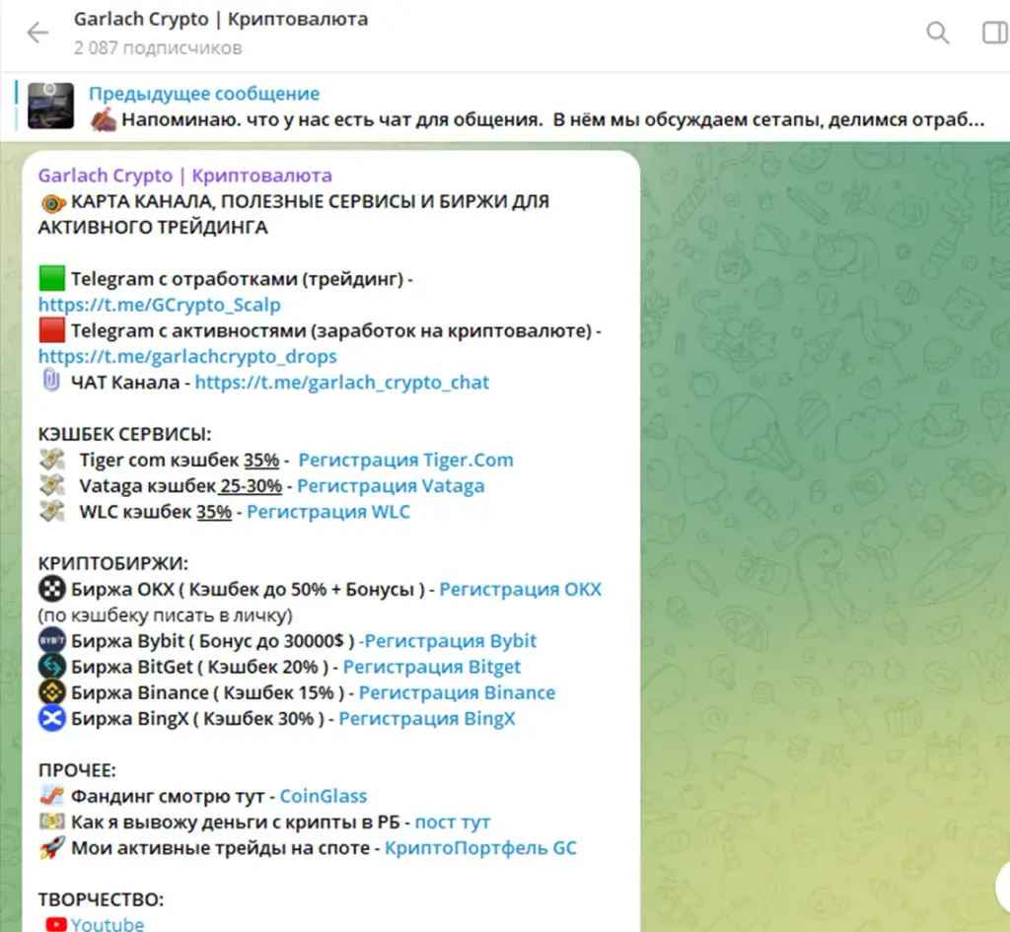Open 'Регистрация Vataga' link
The image size is (1010, 932).
coord(391,485)
